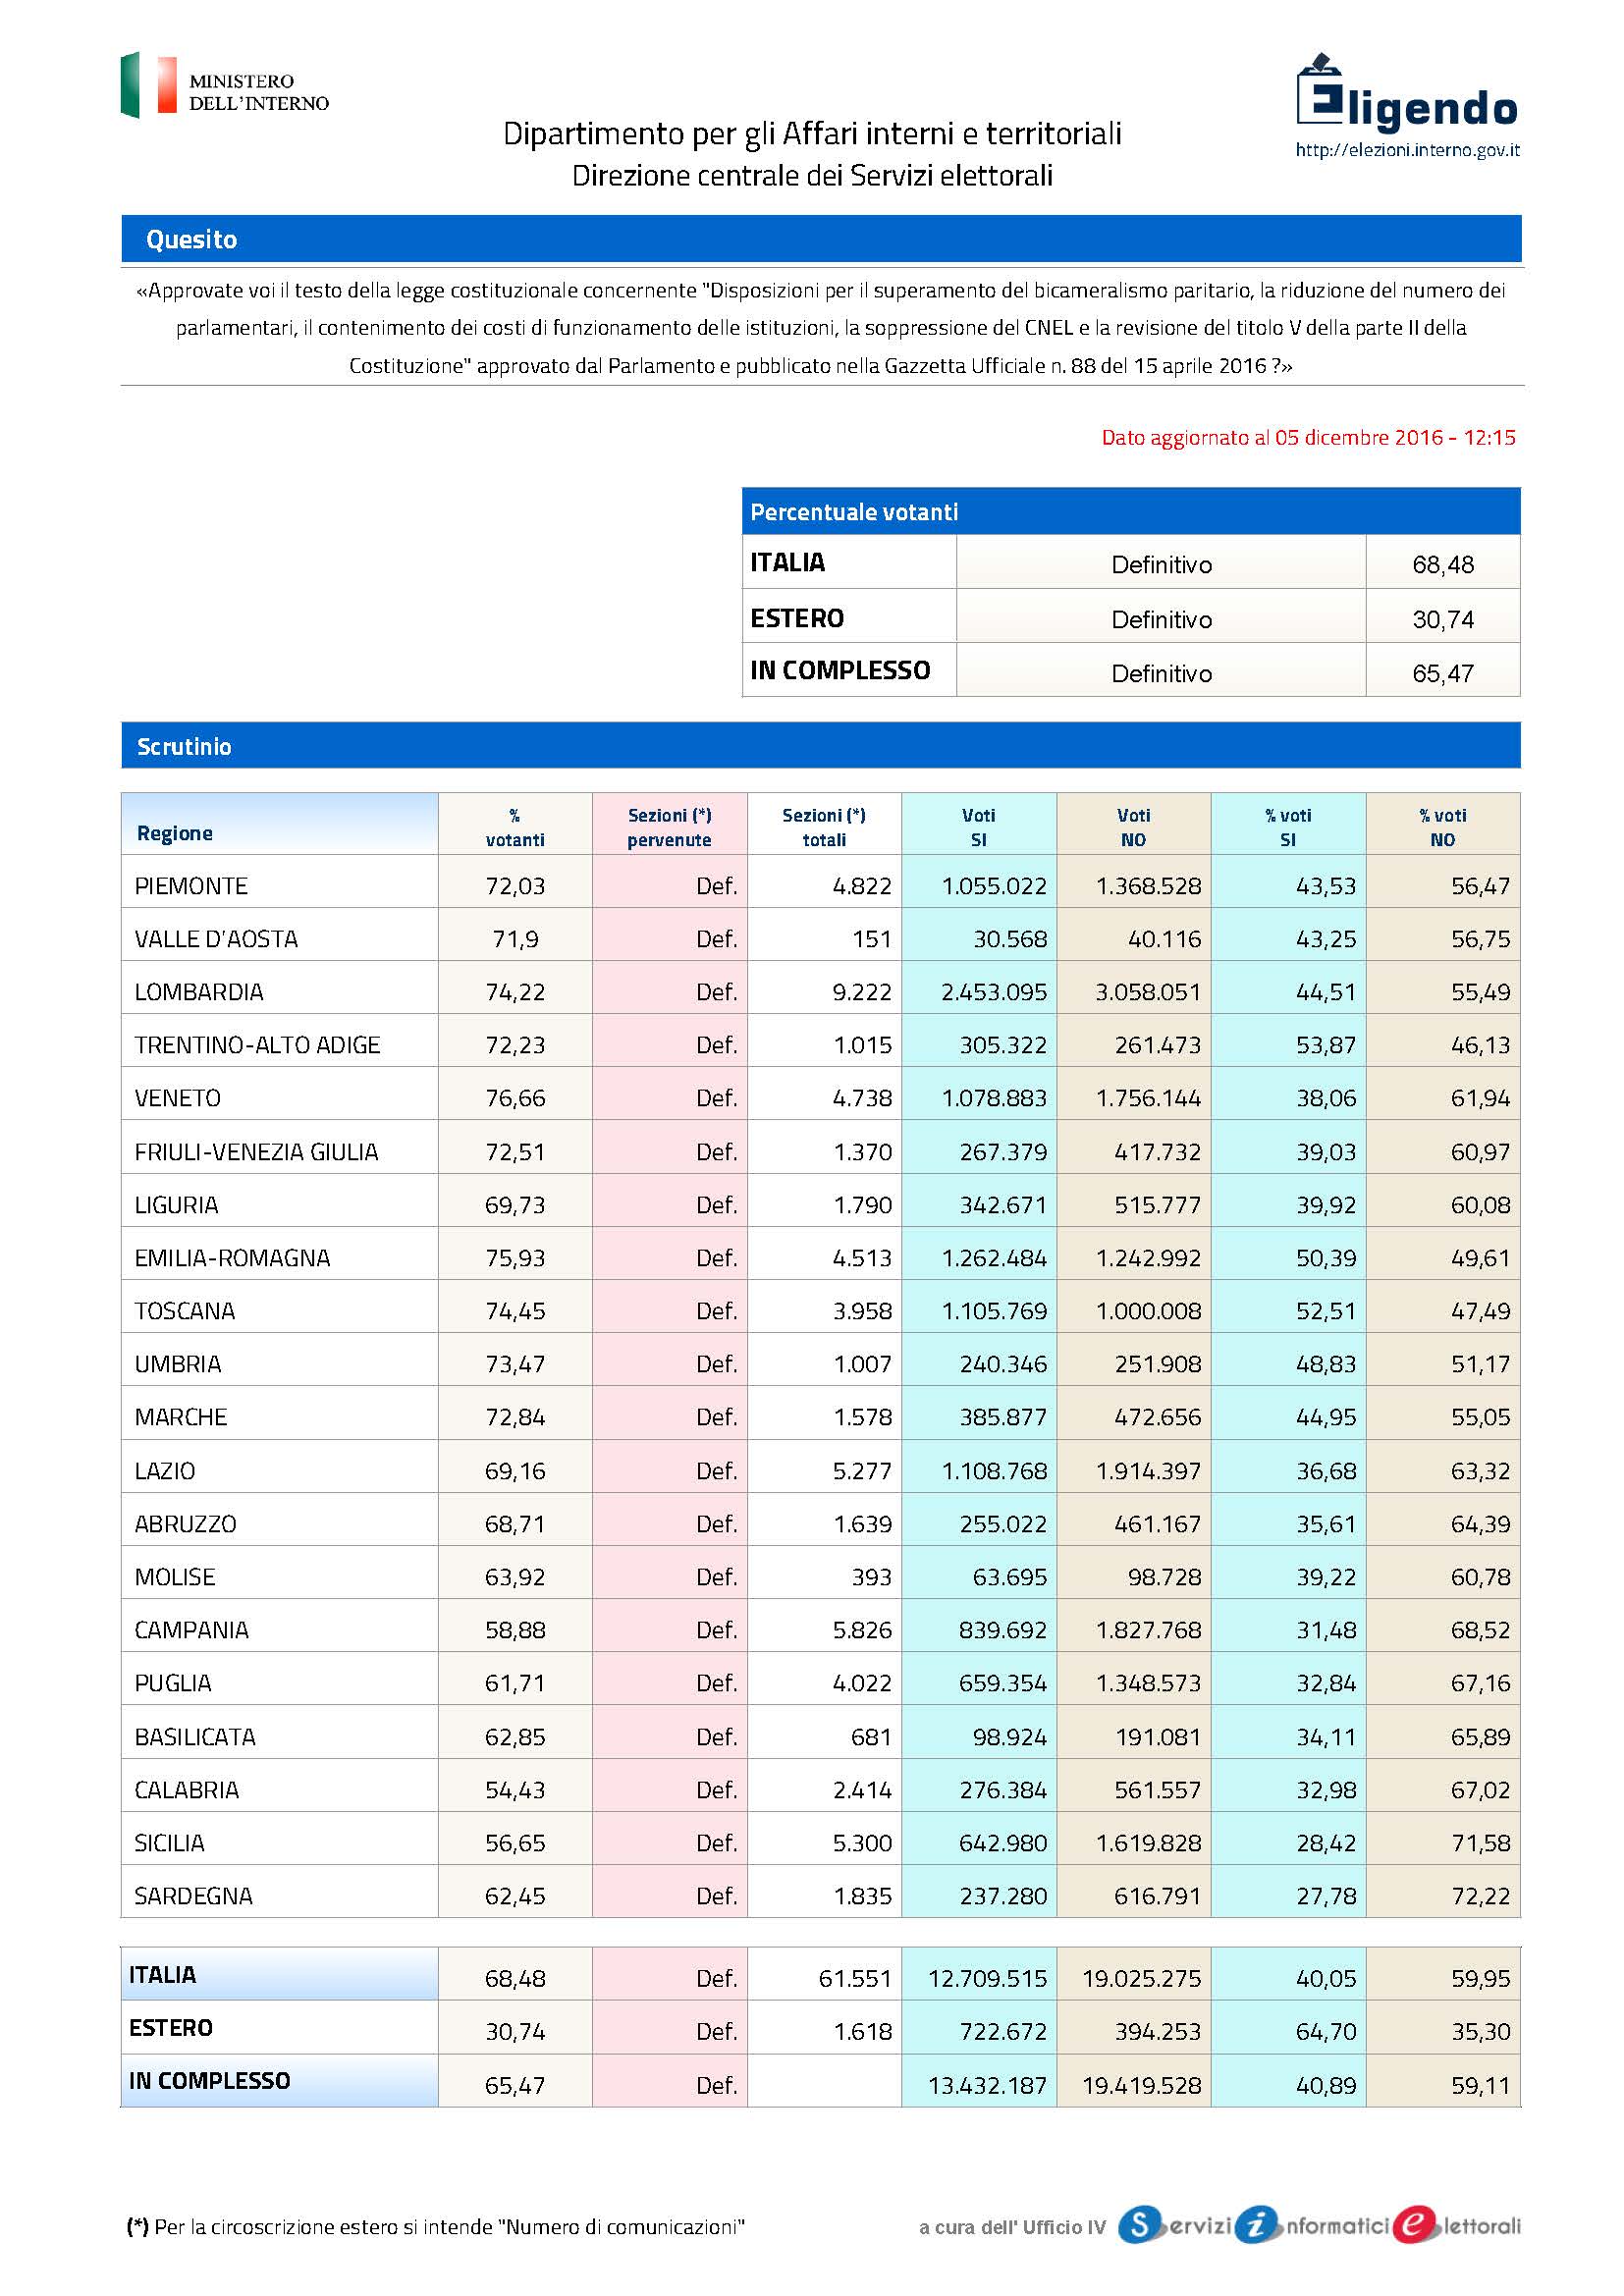1624x2296 pixels.
Task: Click Veneto turnout value 76,66
Action: 515,1098
